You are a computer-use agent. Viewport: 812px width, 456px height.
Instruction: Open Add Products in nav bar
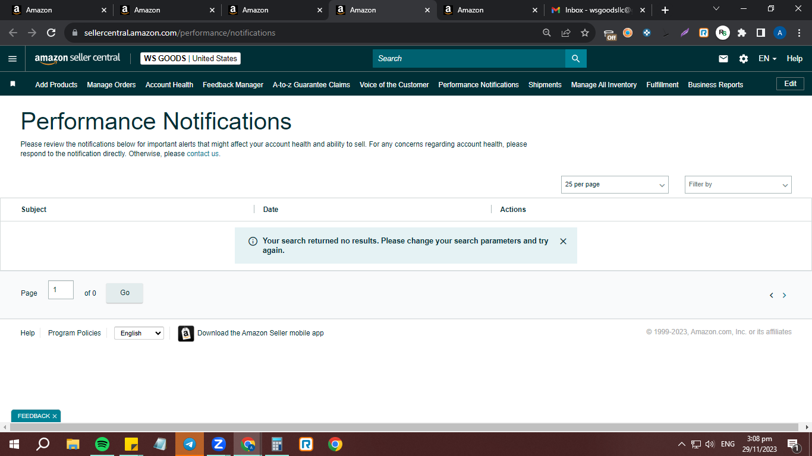pos(56,85)
